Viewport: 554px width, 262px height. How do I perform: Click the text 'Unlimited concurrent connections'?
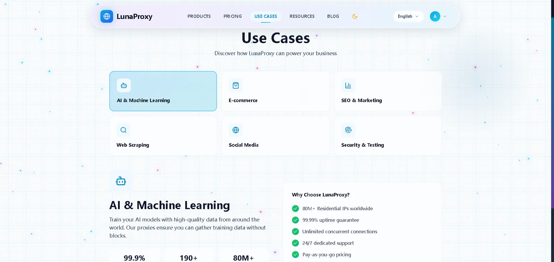(340, 232)
